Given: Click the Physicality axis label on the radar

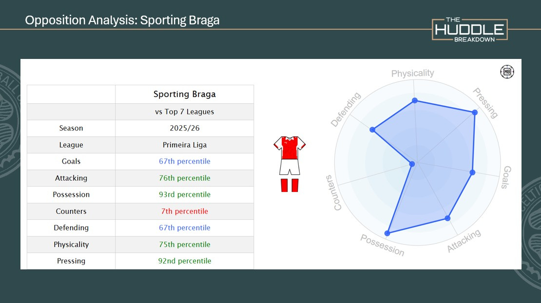Looking at the screenshot, I should click(x=412, y=74).
